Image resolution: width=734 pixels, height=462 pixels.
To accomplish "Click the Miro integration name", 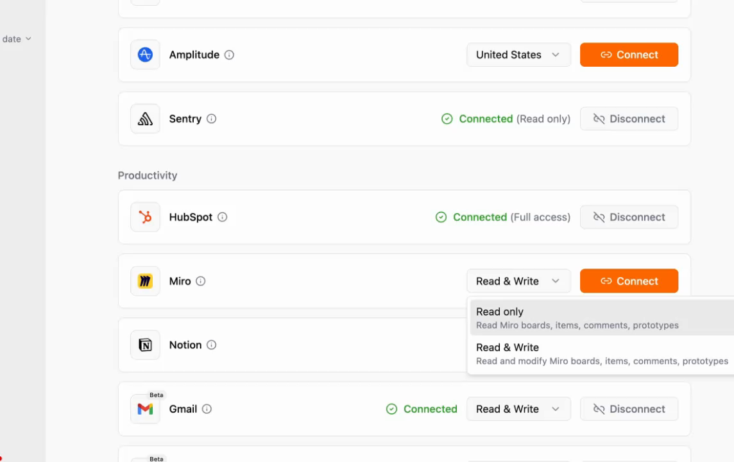I will (180, 281).
